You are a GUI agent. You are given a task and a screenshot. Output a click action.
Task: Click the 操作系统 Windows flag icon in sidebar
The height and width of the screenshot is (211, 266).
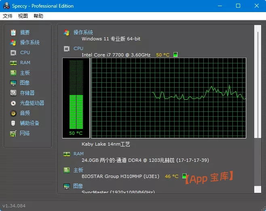(13, 42)
